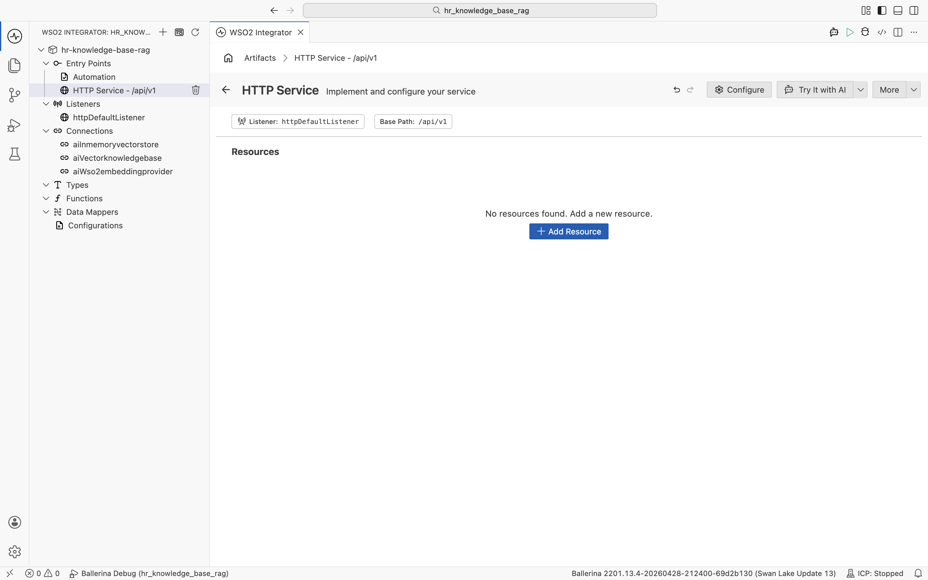
Task: Navigate forward with title bar arrow
Action: click(290, 10)
